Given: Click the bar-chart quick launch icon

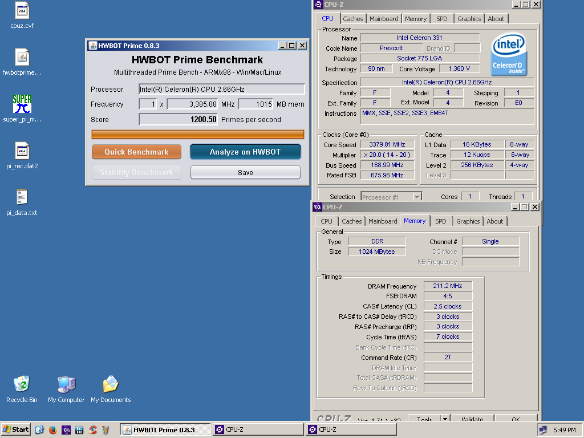Looking at the screenshot, I should [79, 430].
